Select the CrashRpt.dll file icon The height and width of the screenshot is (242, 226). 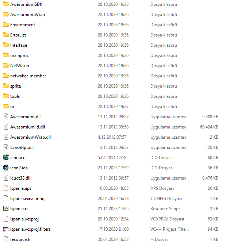[x=6, y=147]
